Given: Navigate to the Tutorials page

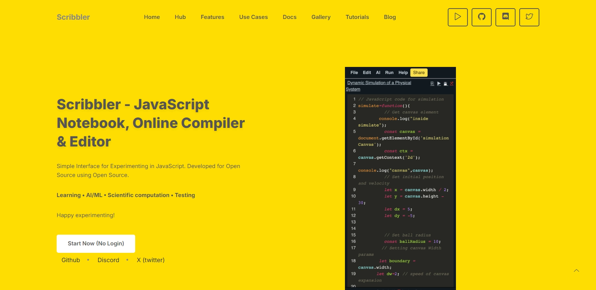Looking at the screenshot, I should point(357,17).
